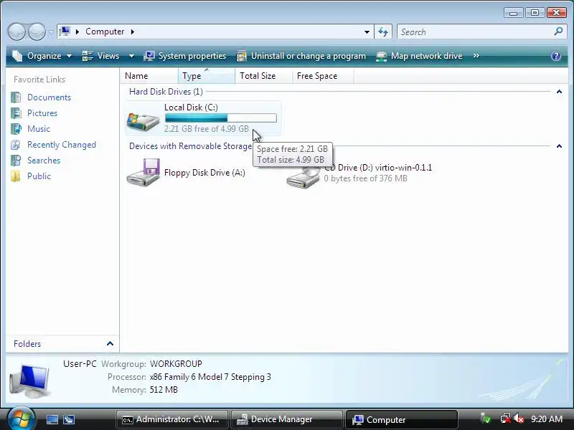Image resolution: width=574 pixels, height=430 pixels.
Task: Click the Recently Changed icon in sidebar
Action: click(x=16, y=145)
